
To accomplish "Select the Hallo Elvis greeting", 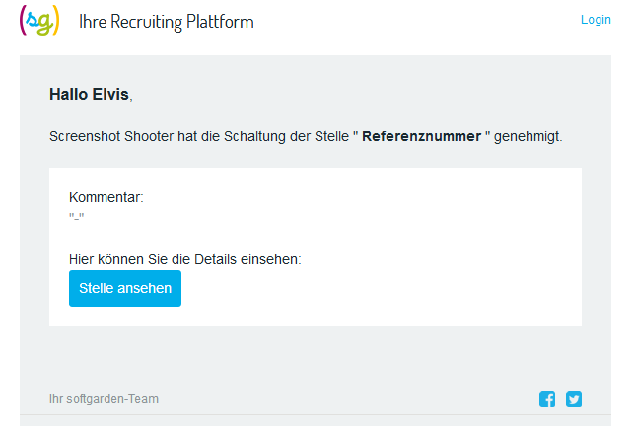I will point(91,94).
